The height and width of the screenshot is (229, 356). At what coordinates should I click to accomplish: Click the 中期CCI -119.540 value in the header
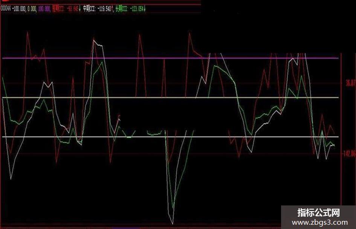[x=97, y=9]
